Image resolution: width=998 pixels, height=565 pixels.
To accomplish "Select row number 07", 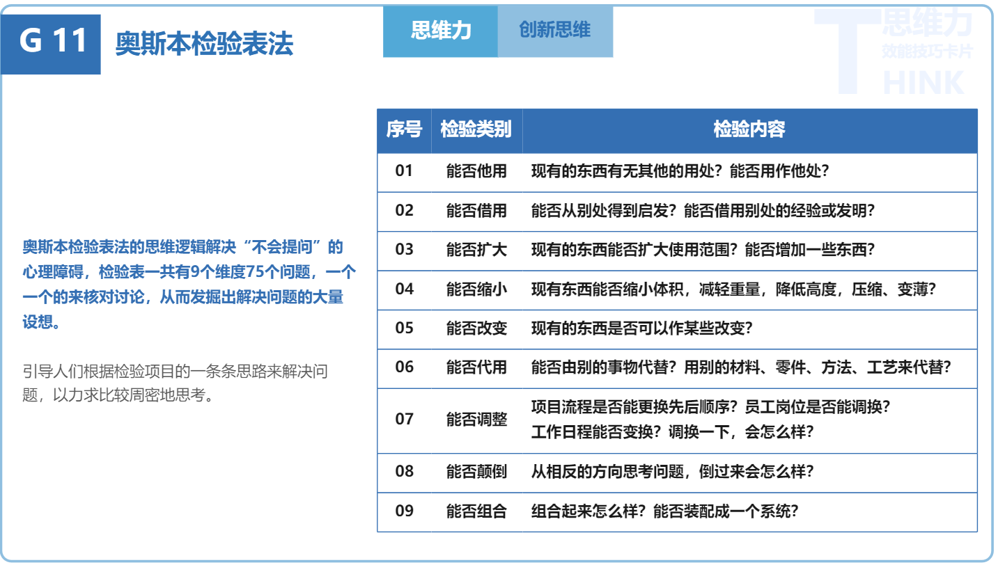I will (x=404, y=419).
